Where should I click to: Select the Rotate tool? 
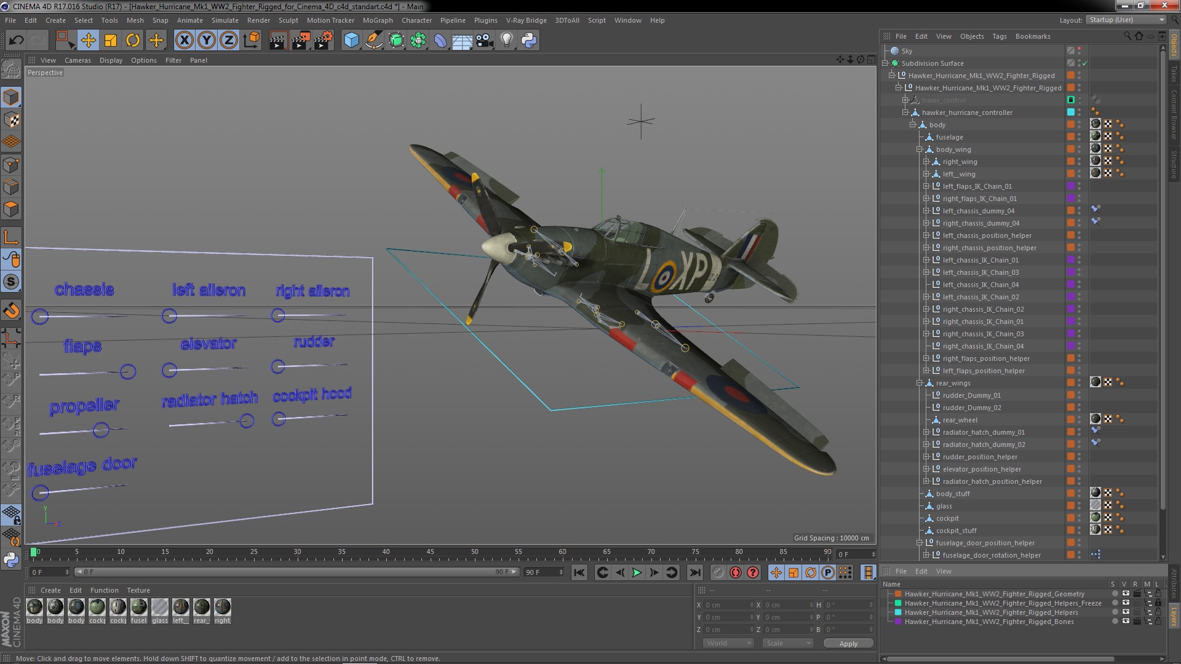point(133,41)
